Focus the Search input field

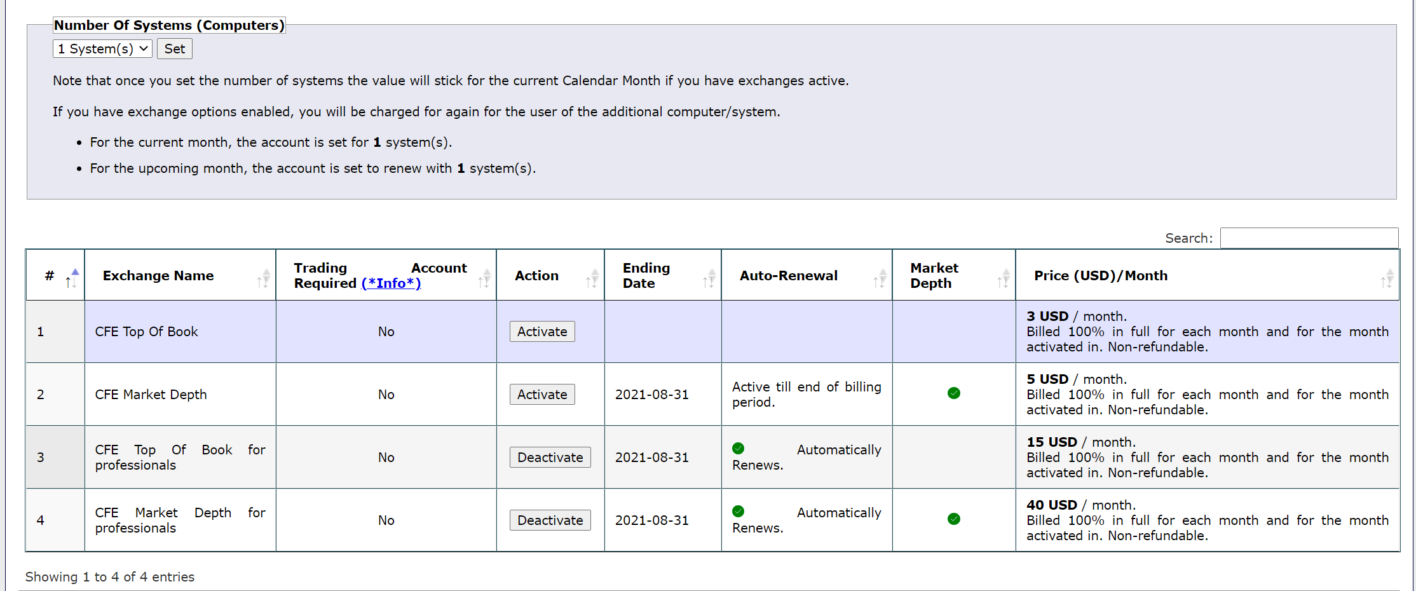pyautogui.click(x=1309, y=238)
